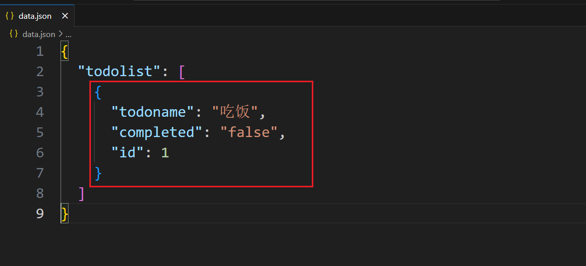This screenshot has height=266, width=586.
Task: Place cursor on the "completed" key
Action: coord(157,132)
